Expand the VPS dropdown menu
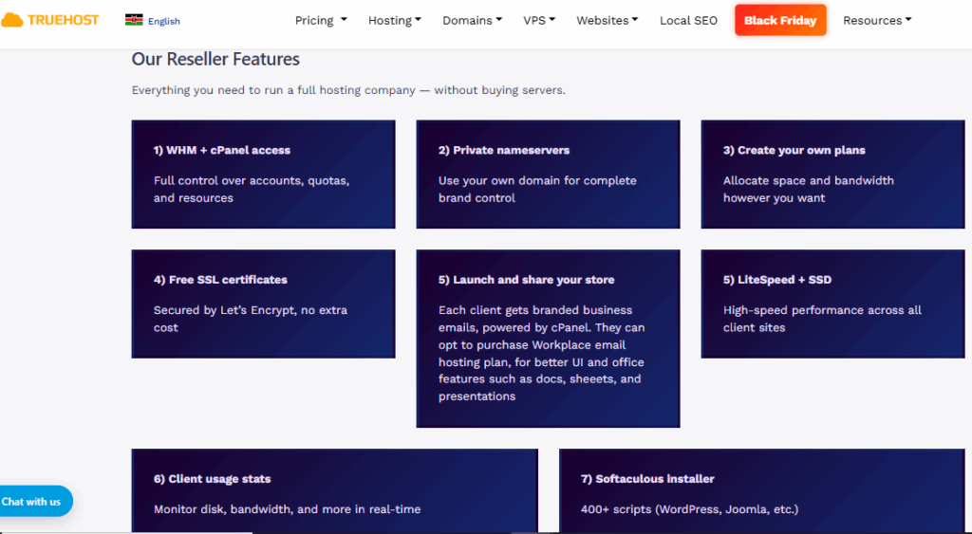This screenshot has width=972, height=534. (x=539, y=21)
